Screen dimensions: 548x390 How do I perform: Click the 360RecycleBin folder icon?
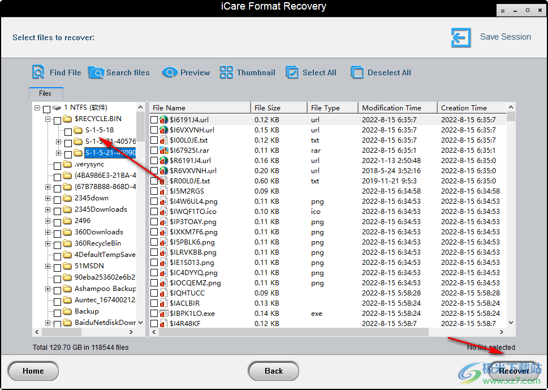pyautogui.click(x=67, y=243)
